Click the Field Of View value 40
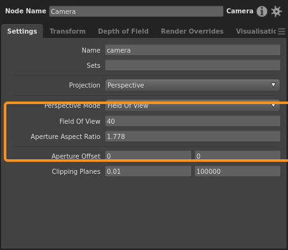Viewport: 288px width, 250px height. pyautogui.click(x=193, y=121)
